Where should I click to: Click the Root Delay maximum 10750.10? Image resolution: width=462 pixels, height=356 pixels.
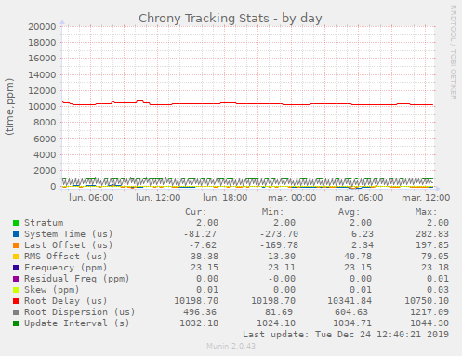(427, 301)
